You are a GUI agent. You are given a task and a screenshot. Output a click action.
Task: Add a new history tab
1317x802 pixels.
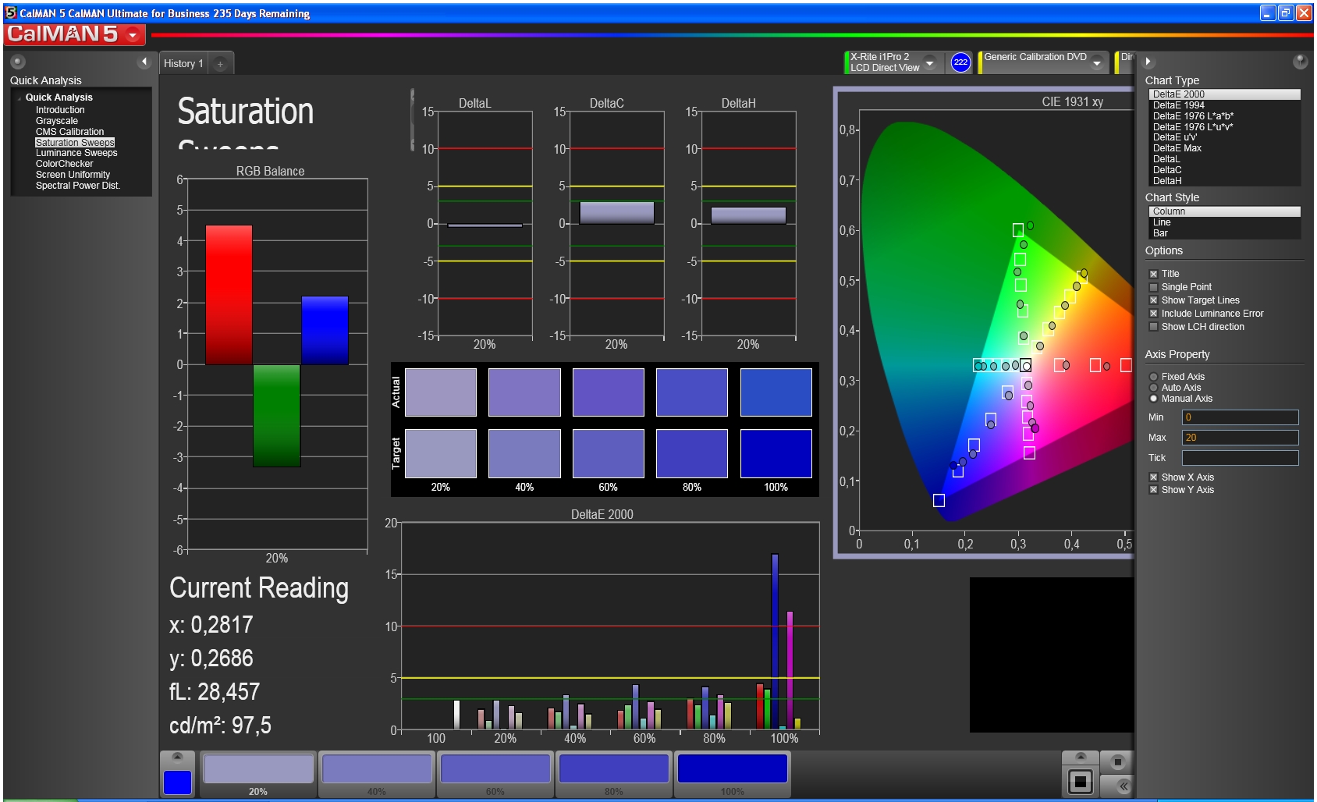pos(220,64)
